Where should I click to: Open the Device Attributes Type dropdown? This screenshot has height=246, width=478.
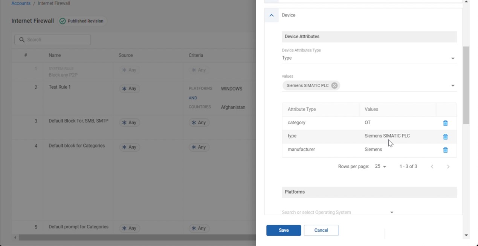[452, 58]
